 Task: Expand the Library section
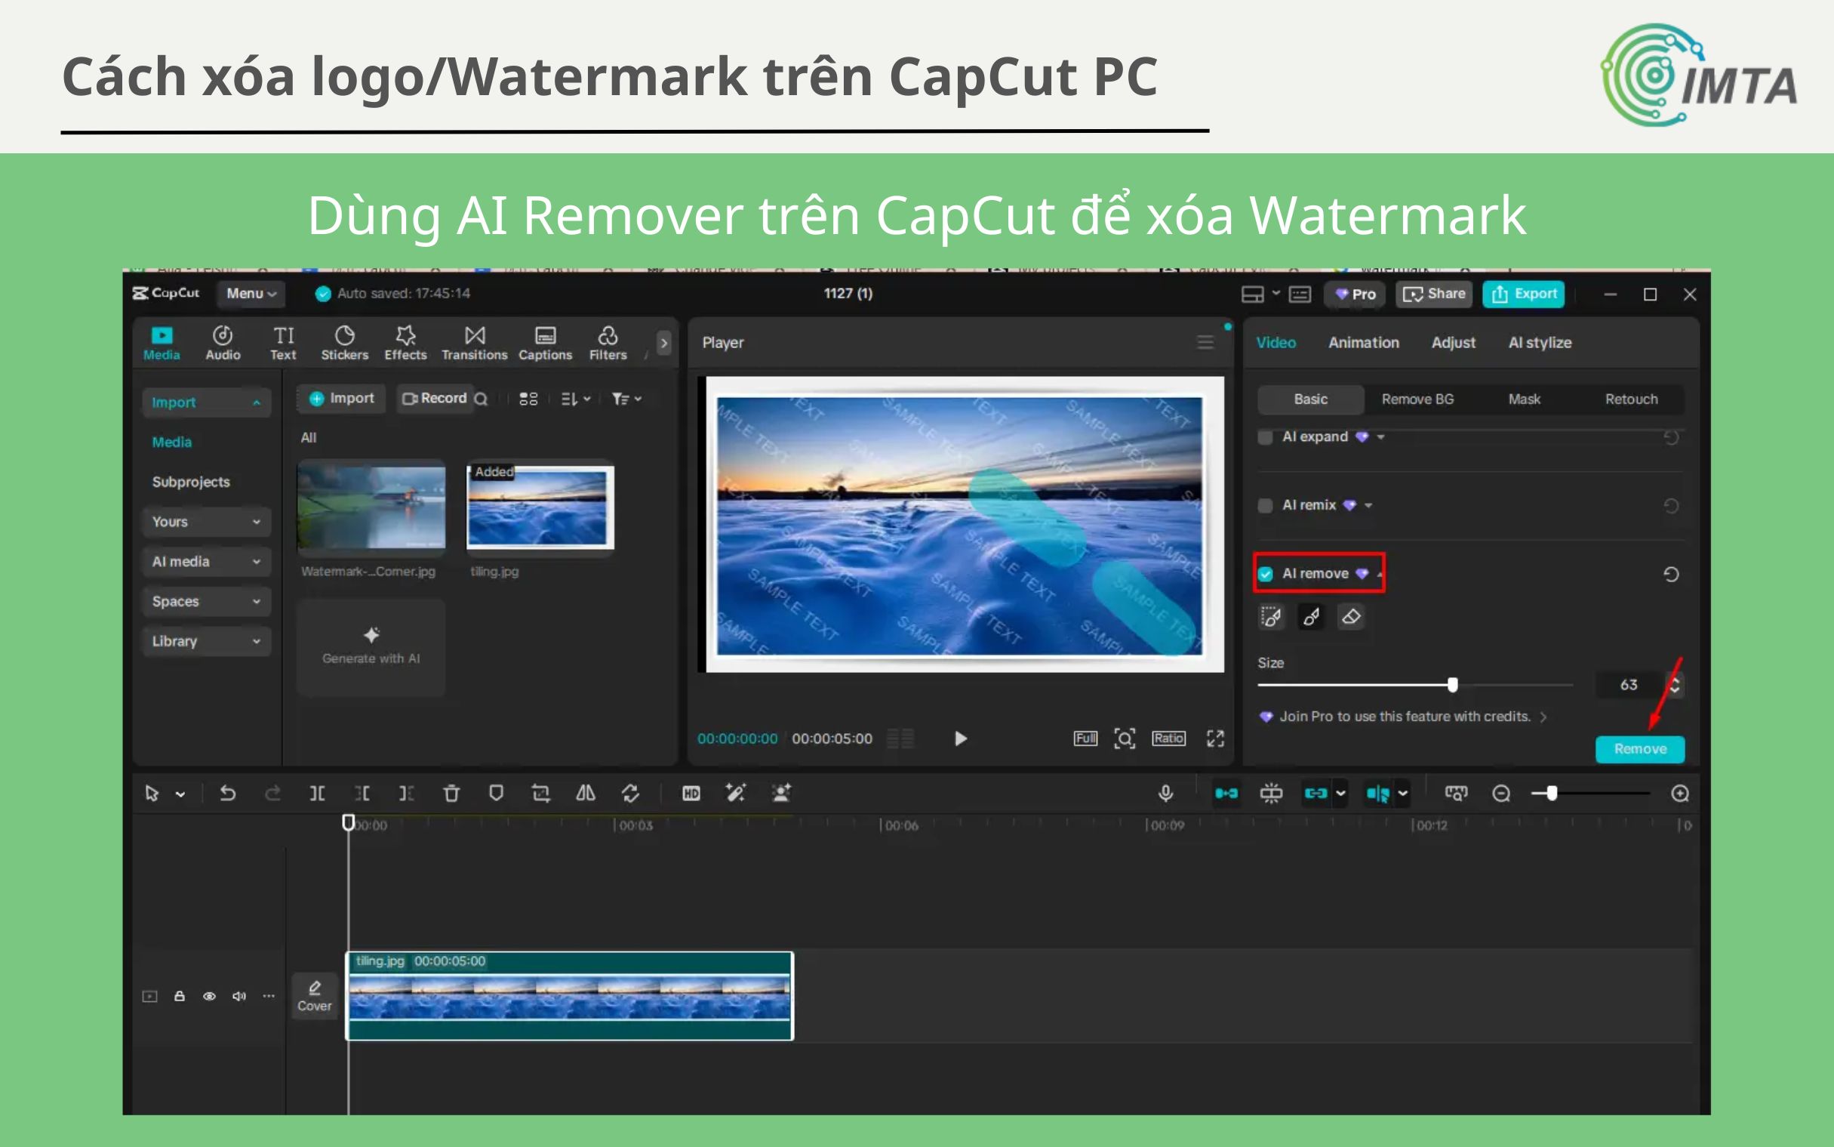pyautogui.click(x=205, y=641)
